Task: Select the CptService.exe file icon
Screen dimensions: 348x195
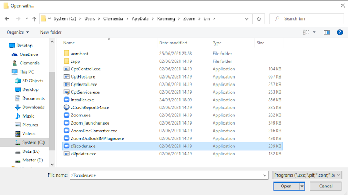Action: pyautogui.click(x=66, y=92)
